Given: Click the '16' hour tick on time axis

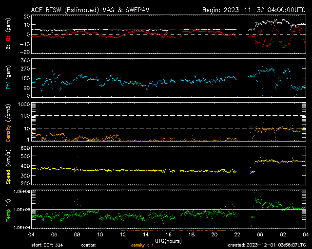Looking at the screenshot, I should (x=169, y=234).
